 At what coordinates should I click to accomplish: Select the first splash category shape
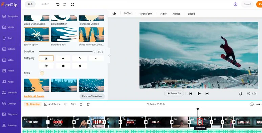[46, 58]
